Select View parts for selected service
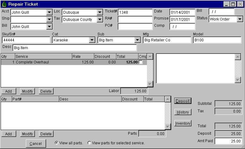245x149 pixels. click(90, 143)
